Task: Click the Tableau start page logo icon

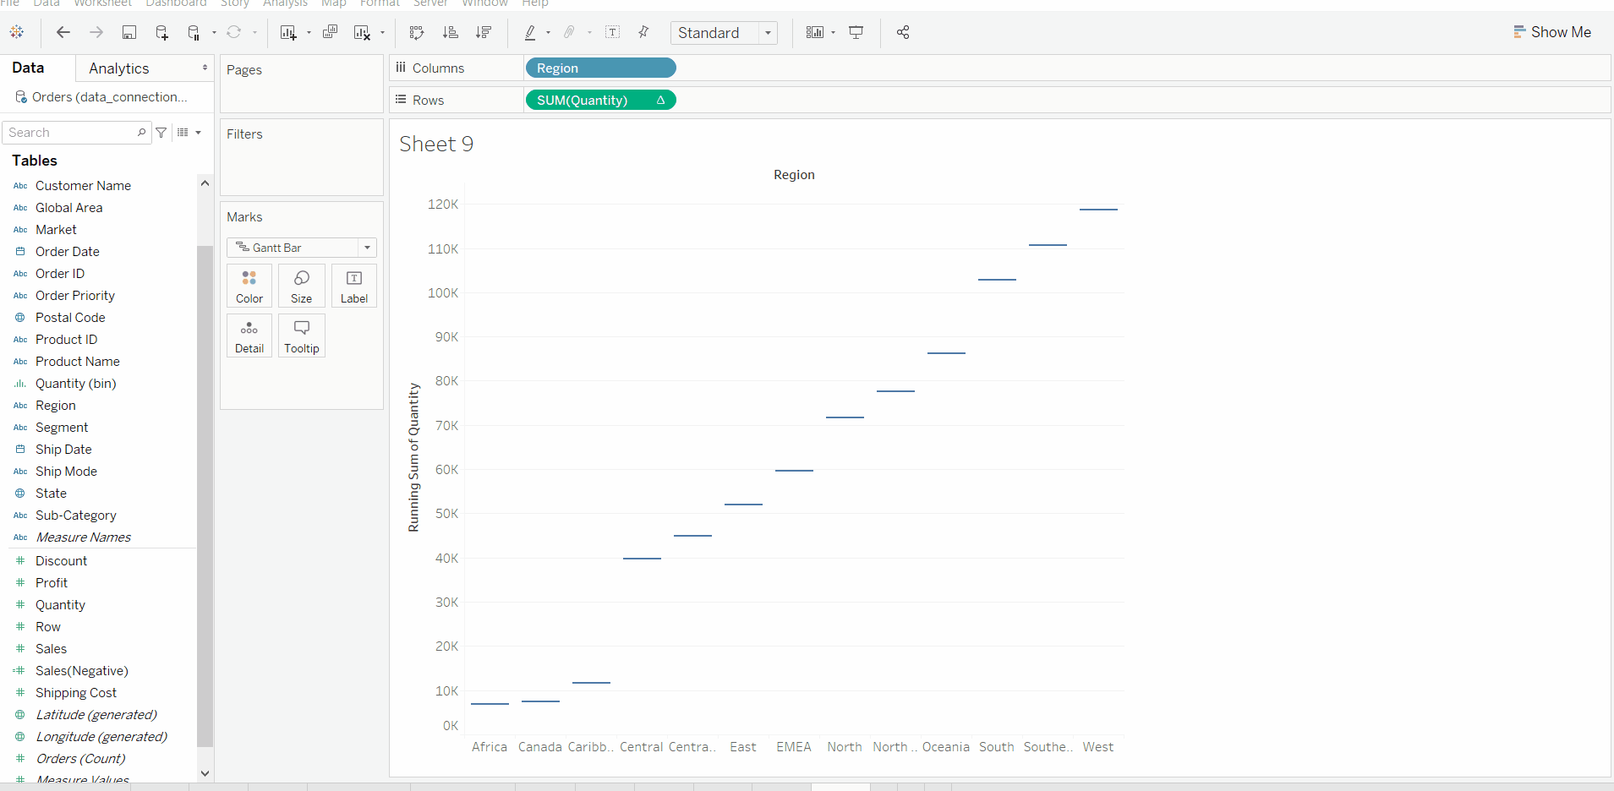Action: [17, 32]
